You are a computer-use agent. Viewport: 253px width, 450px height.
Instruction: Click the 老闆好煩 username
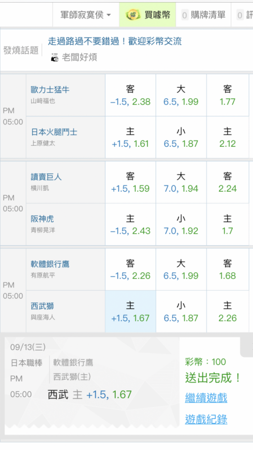point(80,58)
